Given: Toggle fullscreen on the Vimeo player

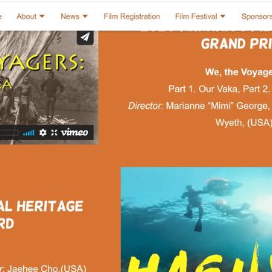Looking at the screenshot, I should point(54,133).
